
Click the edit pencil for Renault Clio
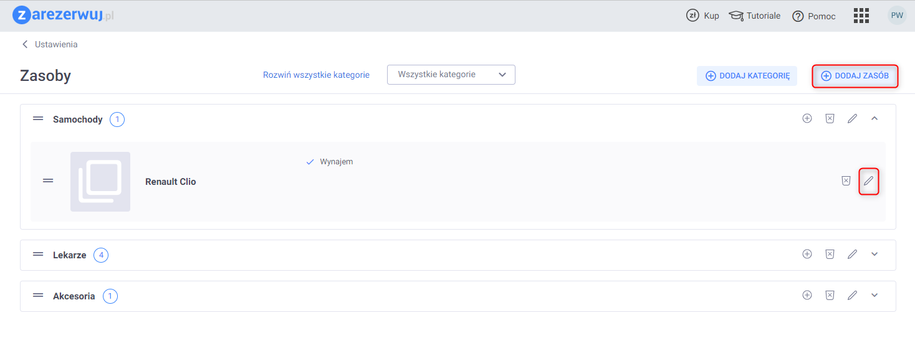pos(868,181)
